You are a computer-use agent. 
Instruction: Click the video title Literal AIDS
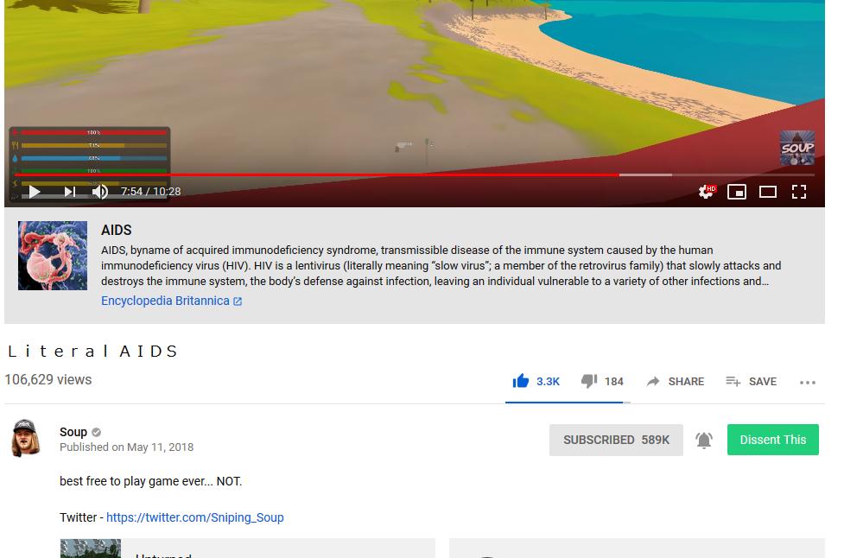[x=92, y=352]
